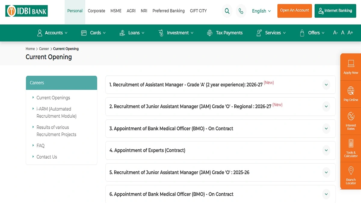Click the Tax Payments icon
The height and width of the screenshot is (203, 361).
[210, 32]
